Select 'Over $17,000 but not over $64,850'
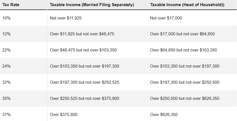The width and height of the screenshot is (237, 121). tap(182, 34)
